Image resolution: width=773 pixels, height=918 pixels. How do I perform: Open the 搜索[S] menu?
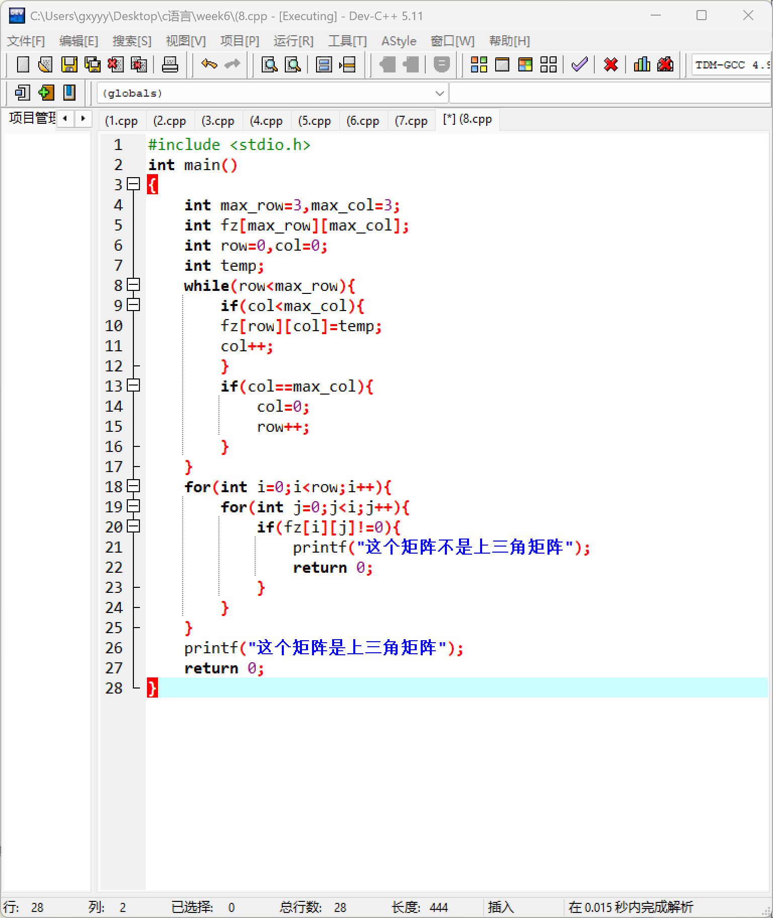(x=132, y=41)
